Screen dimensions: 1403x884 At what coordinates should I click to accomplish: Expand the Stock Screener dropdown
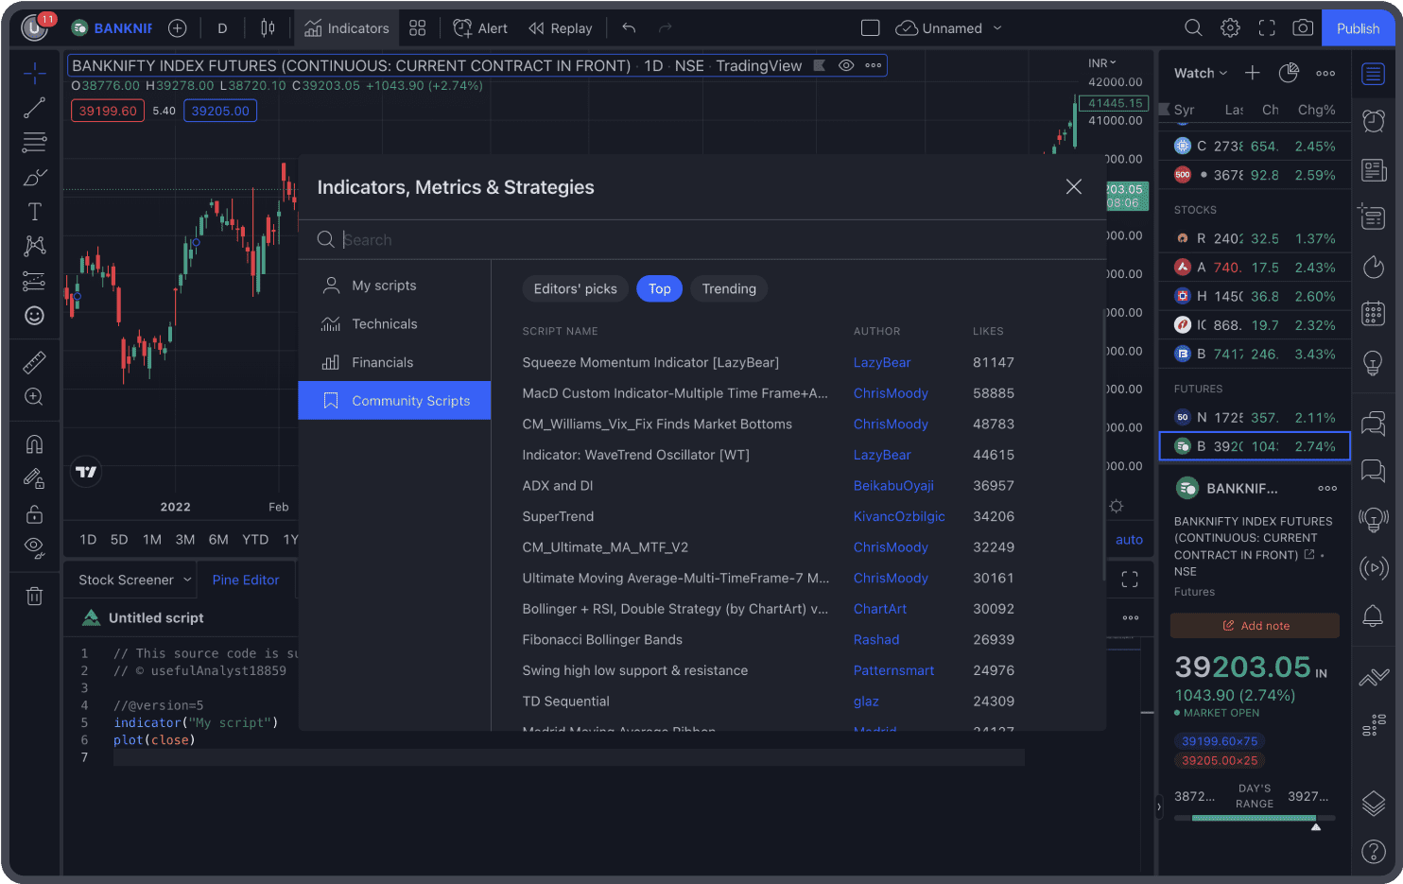(134, 581)
